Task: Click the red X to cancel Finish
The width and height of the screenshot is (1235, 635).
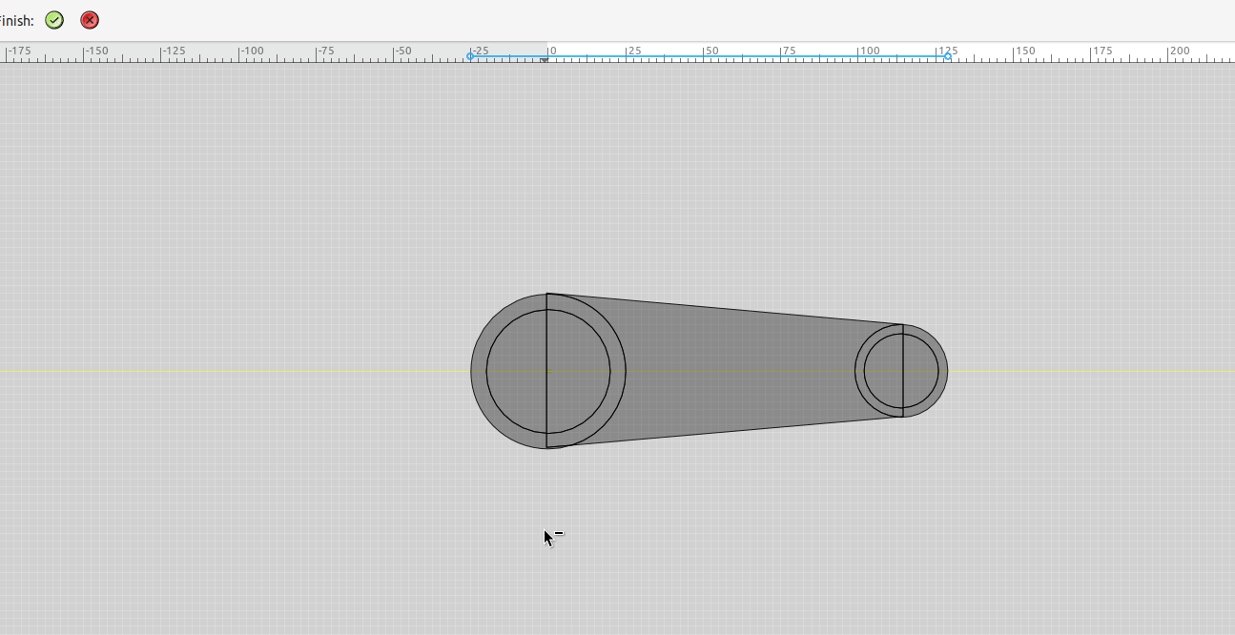Action: coord(89,20)
